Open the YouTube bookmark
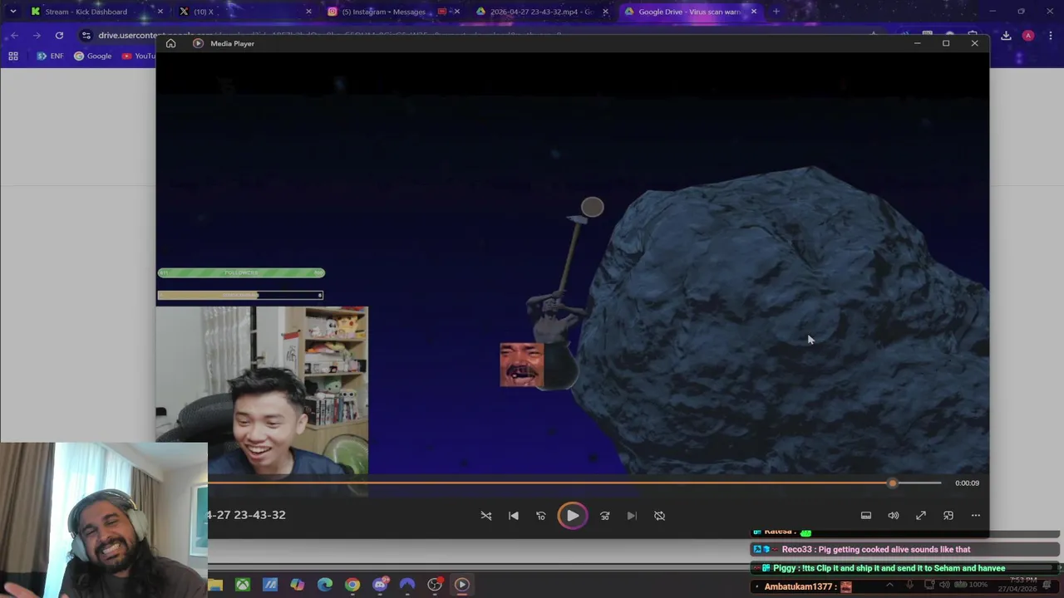 click(x=139, y=56)
